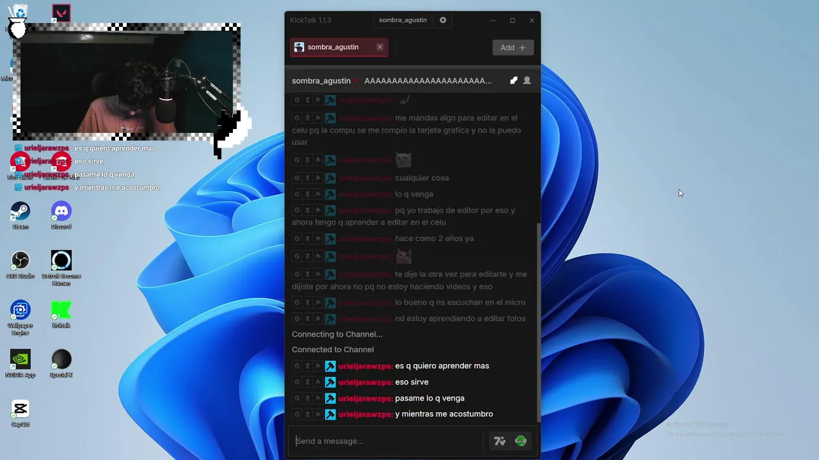Add a new chatroom with Add button
819x460 pixels.
[513, 47]
